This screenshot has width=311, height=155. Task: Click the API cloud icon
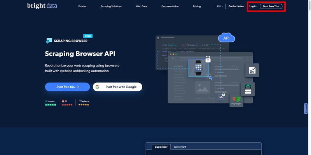coord(227,38)
